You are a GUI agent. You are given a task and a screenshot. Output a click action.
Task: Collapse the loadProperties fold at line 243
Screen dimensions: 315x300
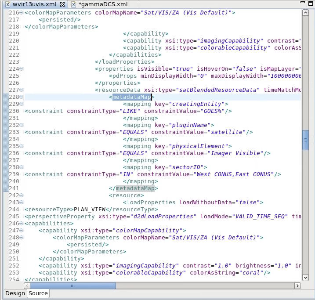coord(21,202)
